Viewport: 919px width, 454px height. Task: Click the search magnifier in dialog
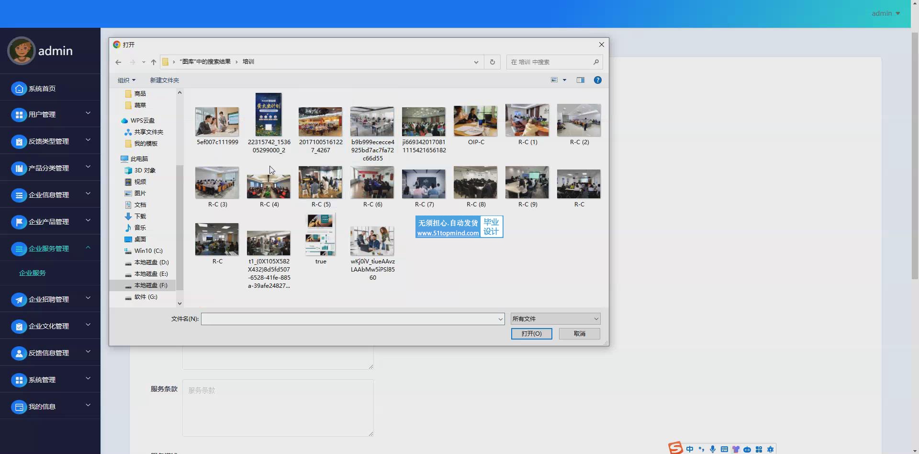point(596,62)
